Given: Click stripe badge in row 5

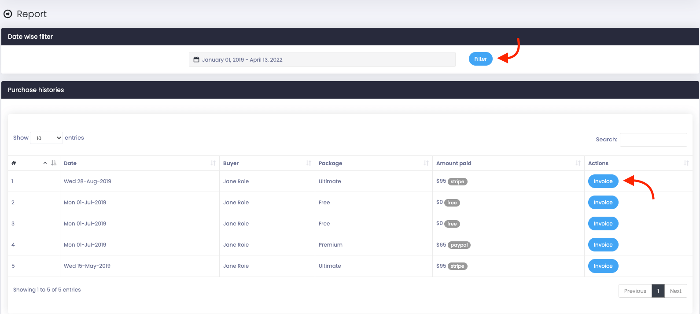Looking at the screenshot, I should [457, 266].
